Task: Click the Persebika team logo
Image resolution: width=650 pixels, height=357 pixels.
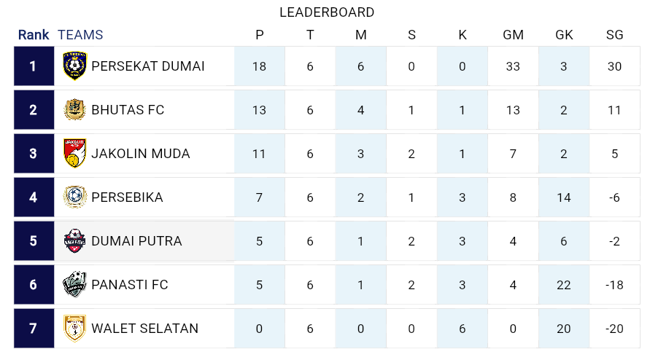Action: [74, 197]
